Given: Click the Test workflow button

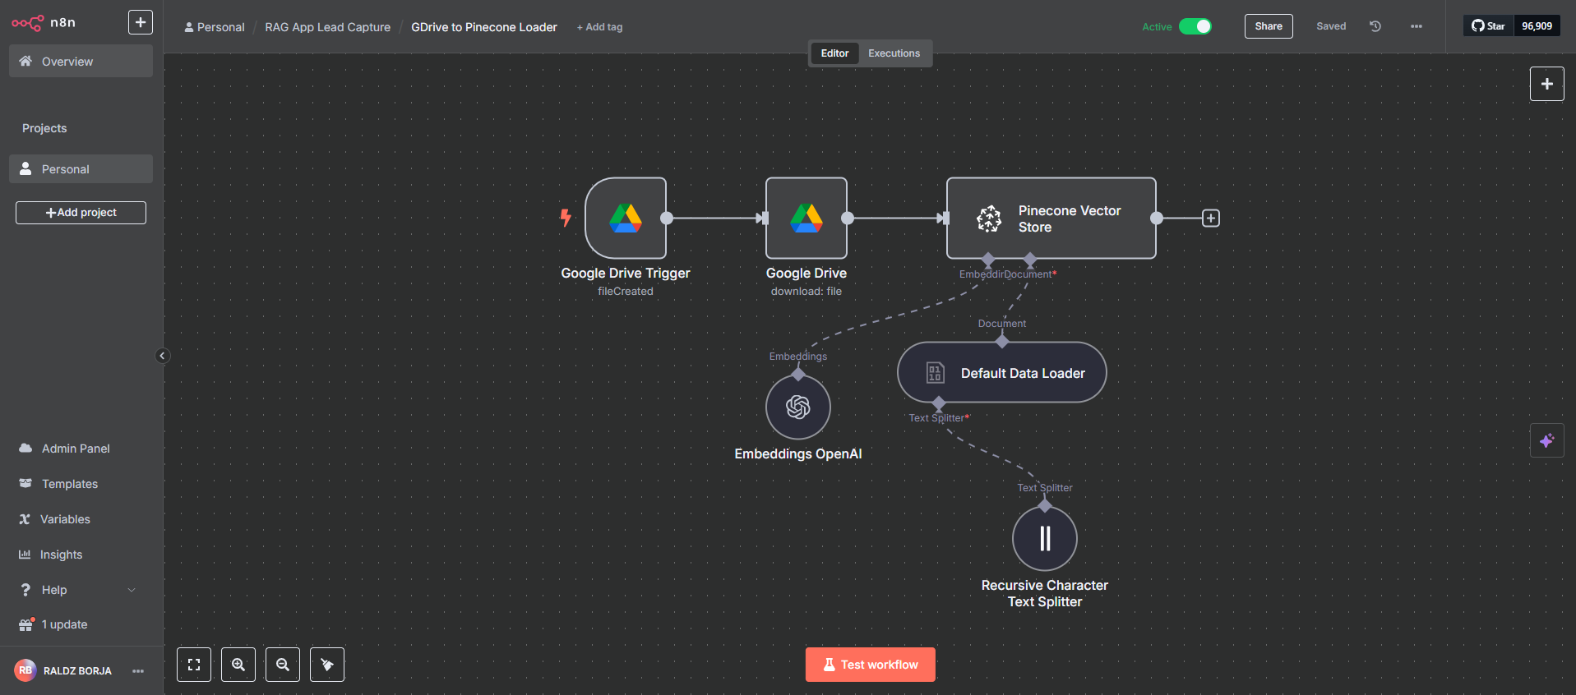Looking at the screenshot, I should tap(871, 665).
